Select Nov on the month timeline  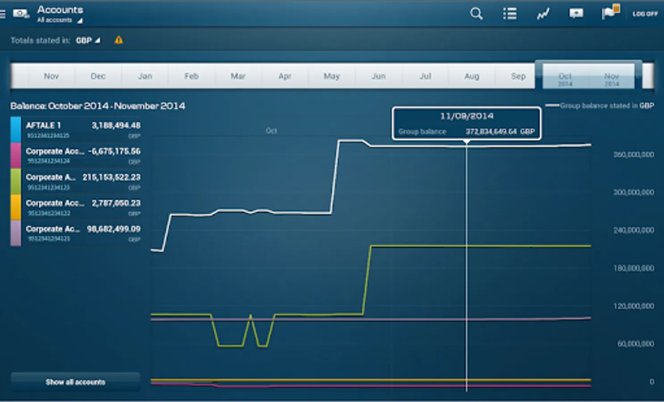(51, 76)
